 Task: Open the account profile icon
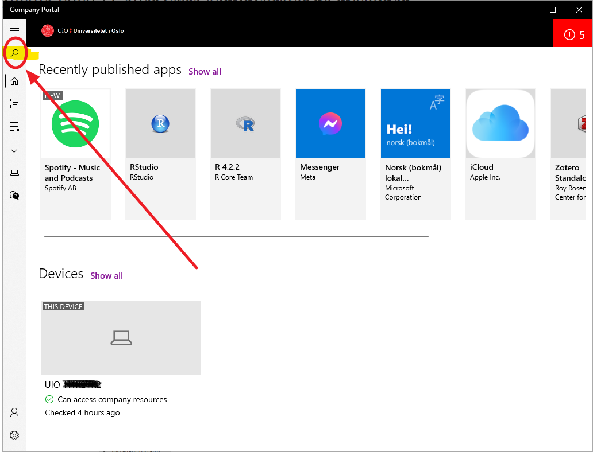(14, 412)
